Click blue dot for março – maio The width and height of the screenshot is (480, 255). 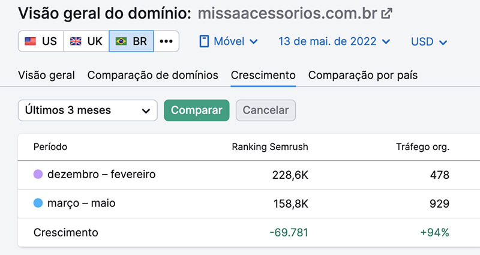pos(38,203)
